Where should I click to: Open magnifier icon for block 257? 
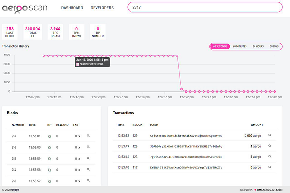tap(88, 136)
